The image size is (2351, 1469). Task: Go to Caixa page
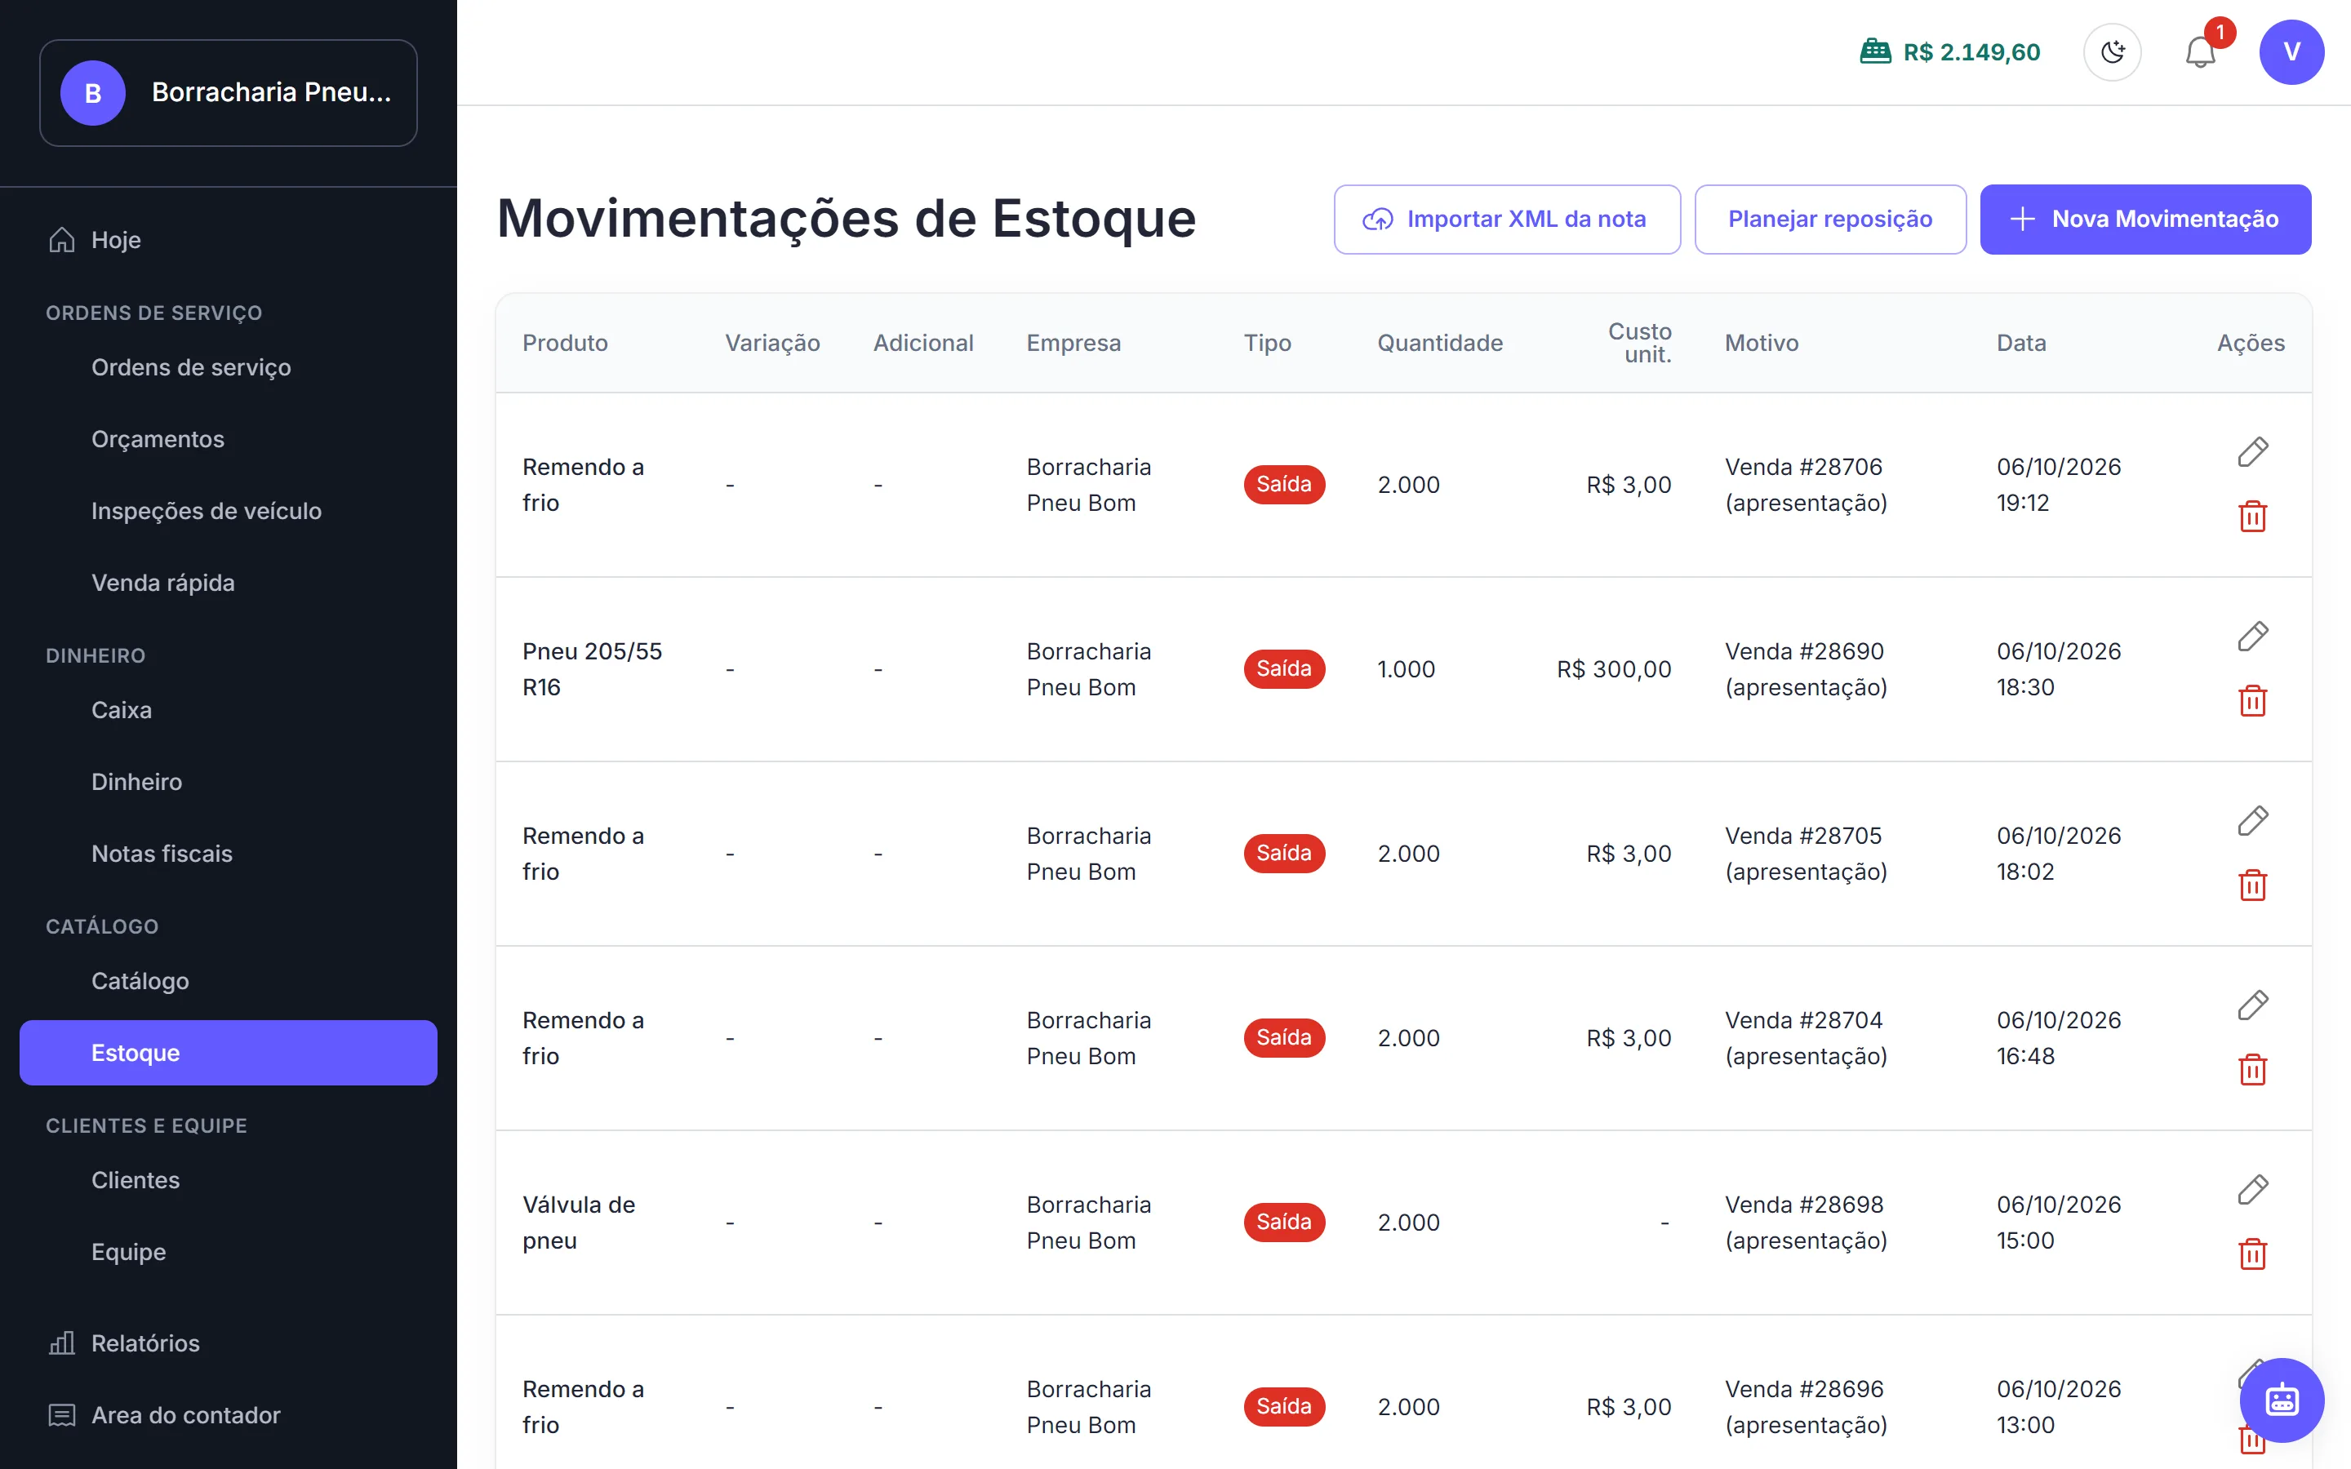click(x=229, y=710)
